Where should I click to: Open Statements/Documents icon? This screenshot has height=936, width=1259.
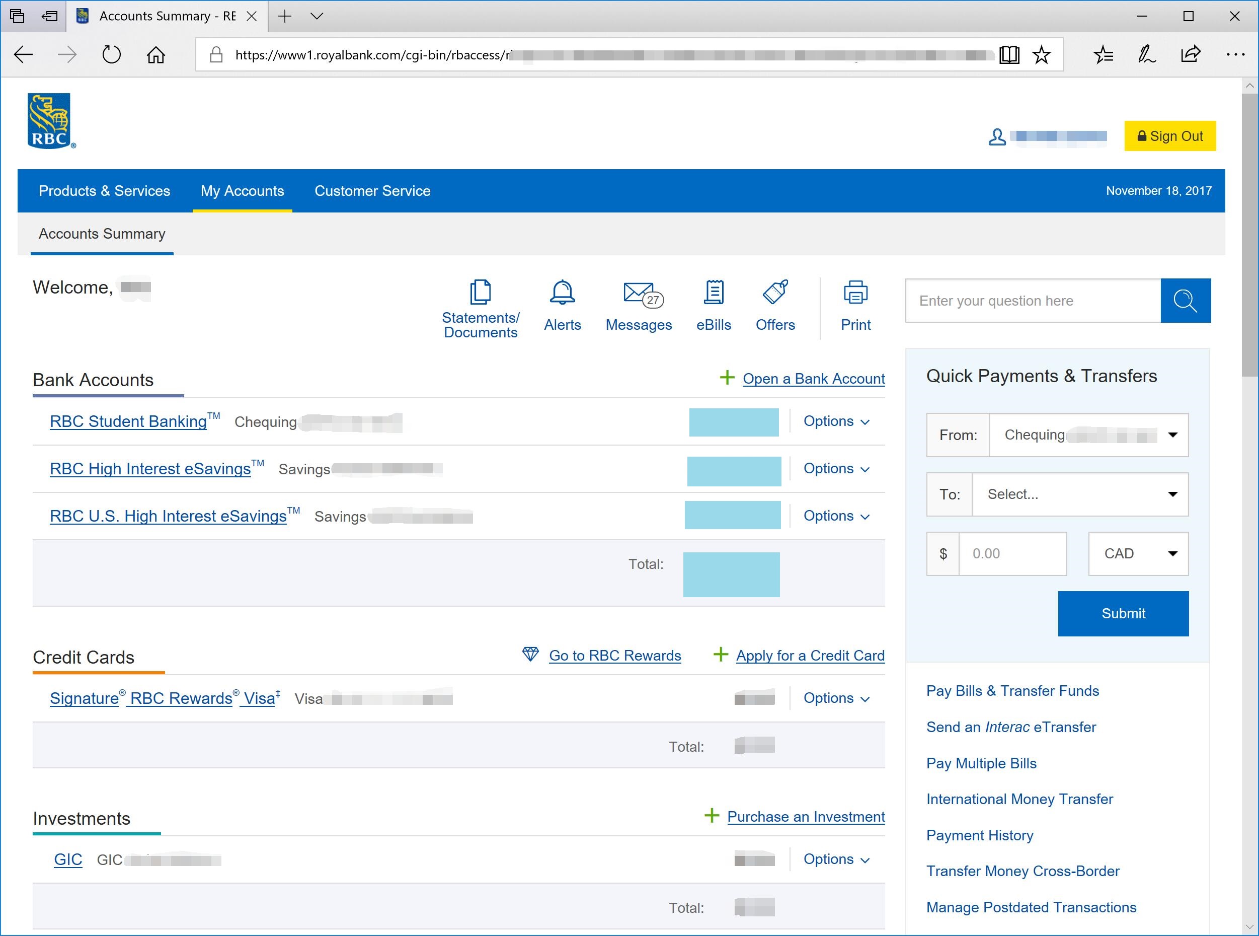480,293
